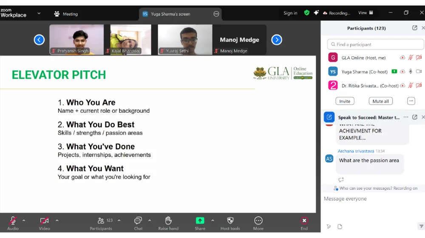
Task: Unmute microphone using the Audio button
Action: 13,221
